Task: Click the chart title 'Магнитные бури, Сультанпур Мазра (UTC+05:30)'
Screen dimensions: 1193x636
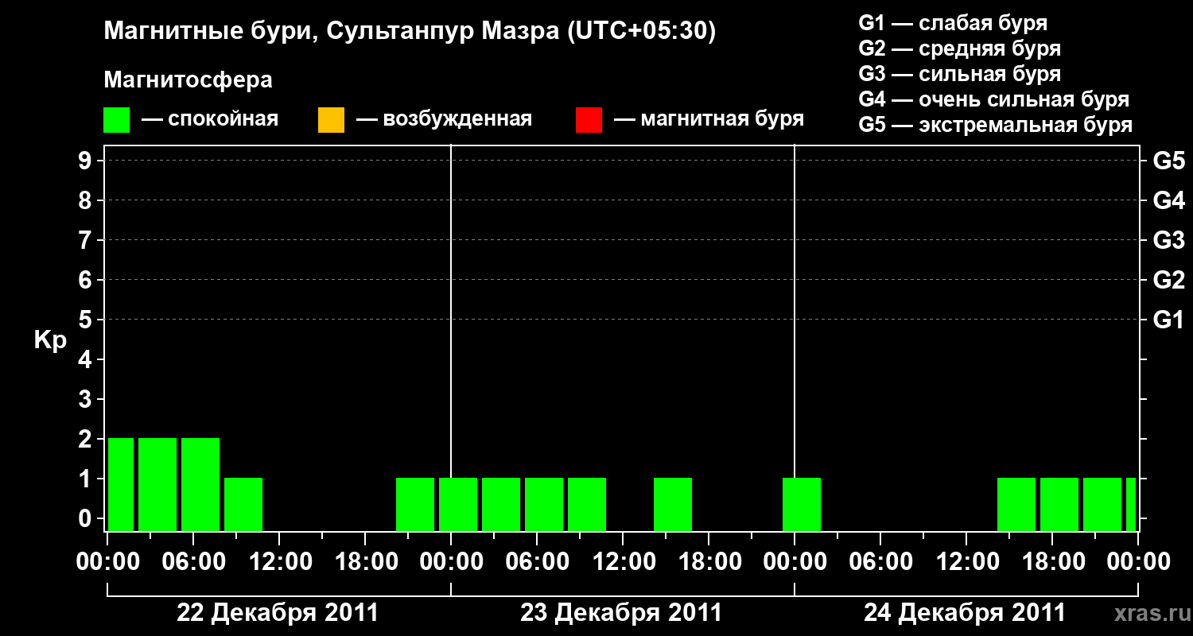Action: tap(410, 32)
